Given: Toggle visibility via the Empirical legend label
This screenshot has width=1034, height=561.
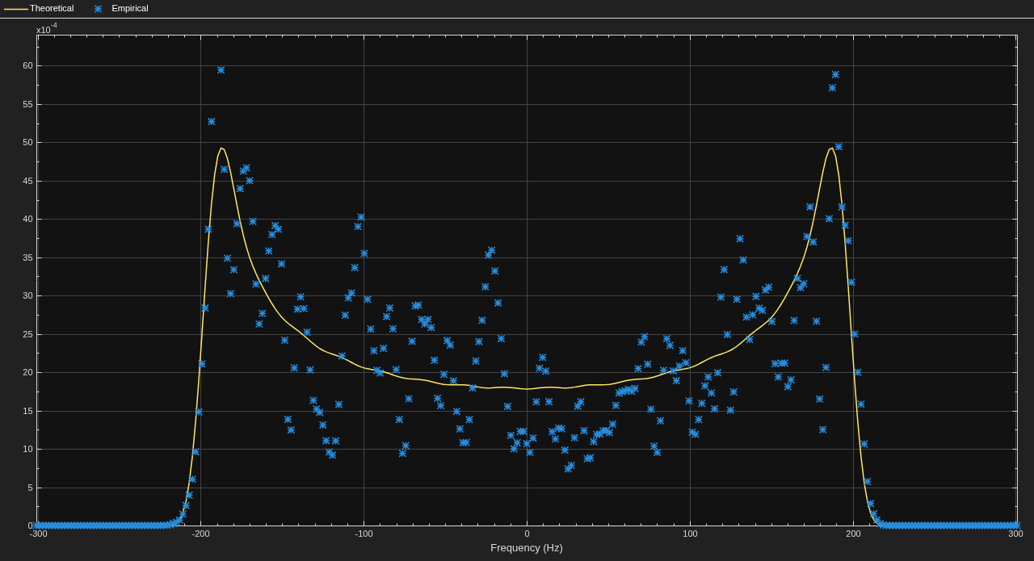Looking at the screenshot, I should click(130, 8).
